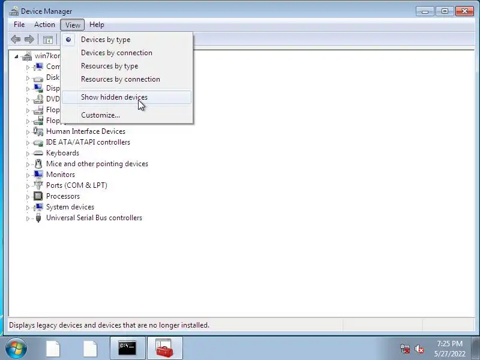This screenshot has height=360, width=480.
Task: Open the second blank document taskbar icon
Action: pyautogui.click(x=90, y=349)
